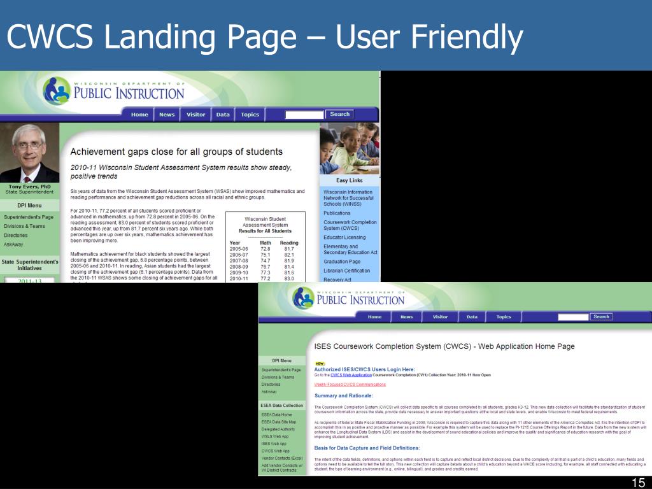Open Directories link in lower page menu
The width and height of the screenshot is (652, 489).
pos(271,384)
